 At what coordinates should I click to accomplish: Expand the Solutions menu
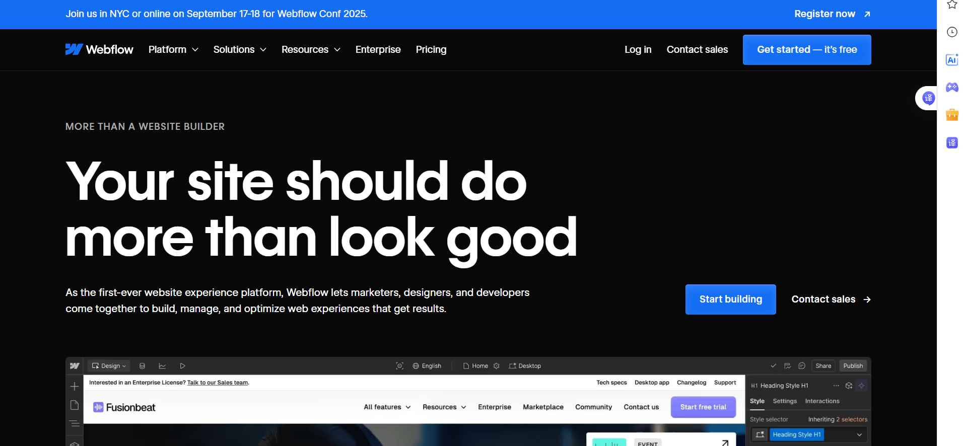coord(240,49)
